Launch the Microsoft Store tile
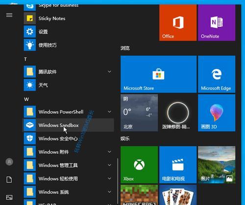 (x=158, y=74)
